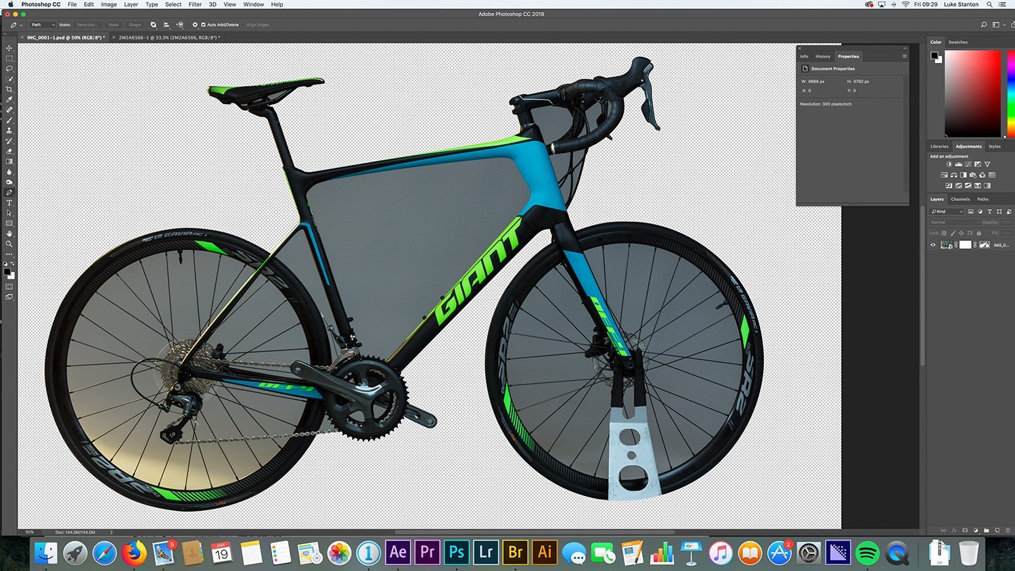Toggle the lock transparent pixels option
Image resolution: width=1015 pixels, height=571 pixels.
(945, 233)
